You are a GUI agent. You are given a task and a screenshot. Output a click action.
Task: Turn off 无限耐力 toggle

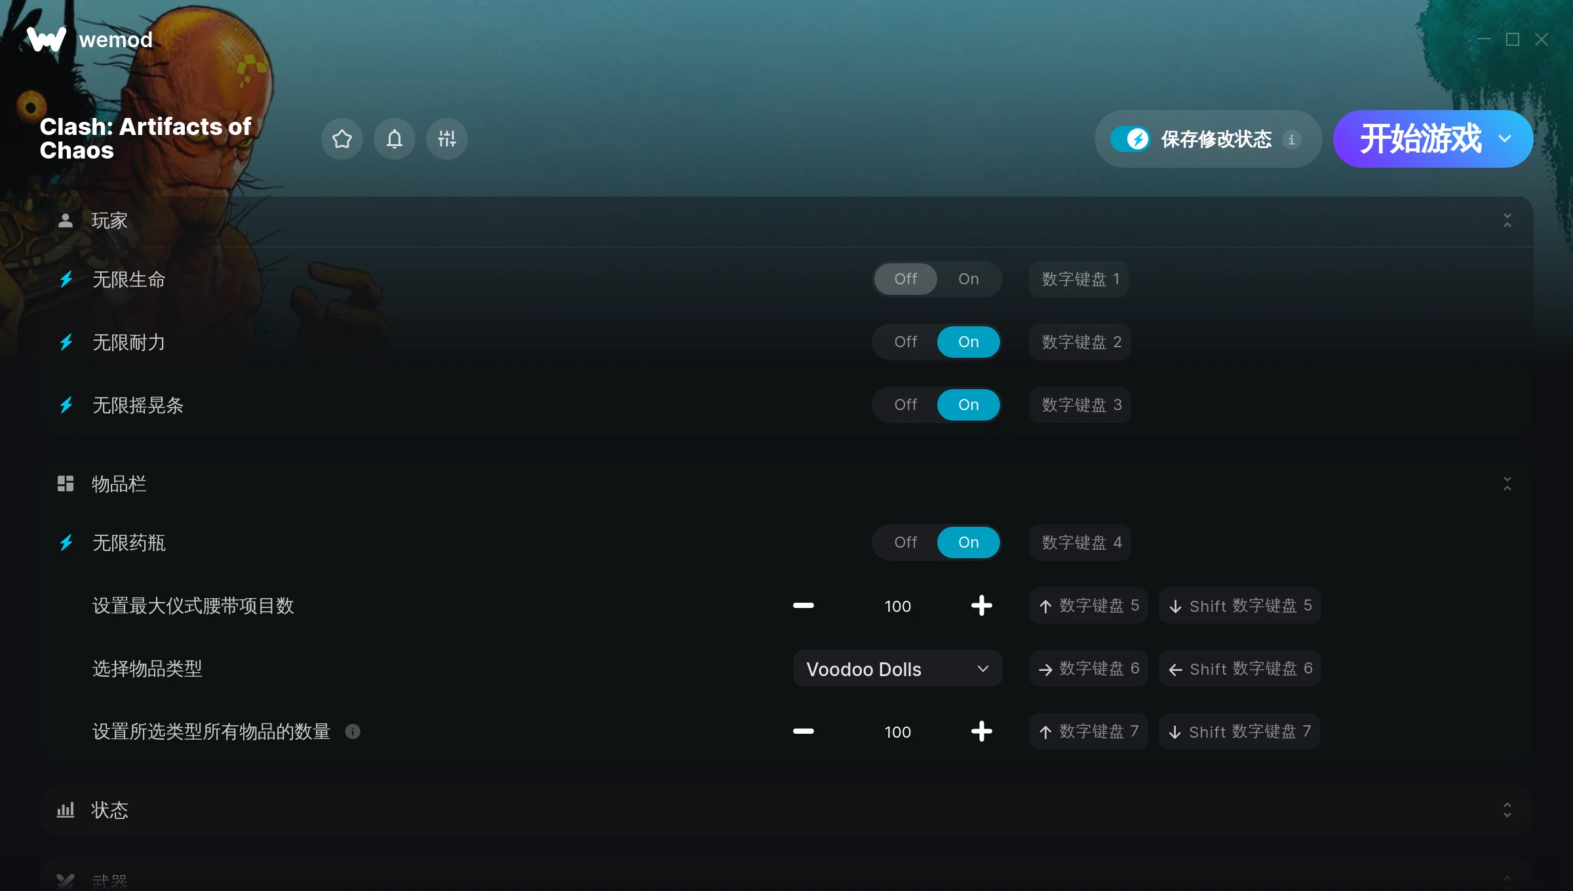906,342
